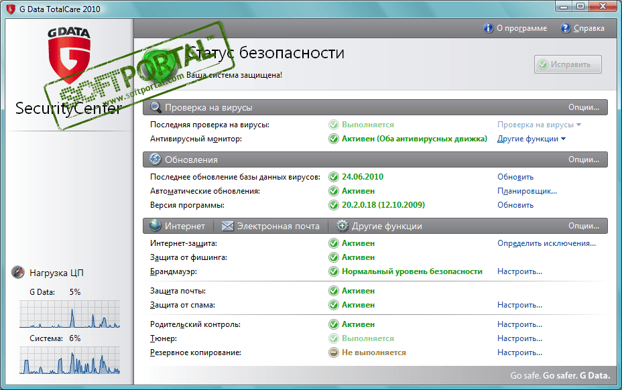
Task: Click status icon for Защита от спама
Action: 334,305
